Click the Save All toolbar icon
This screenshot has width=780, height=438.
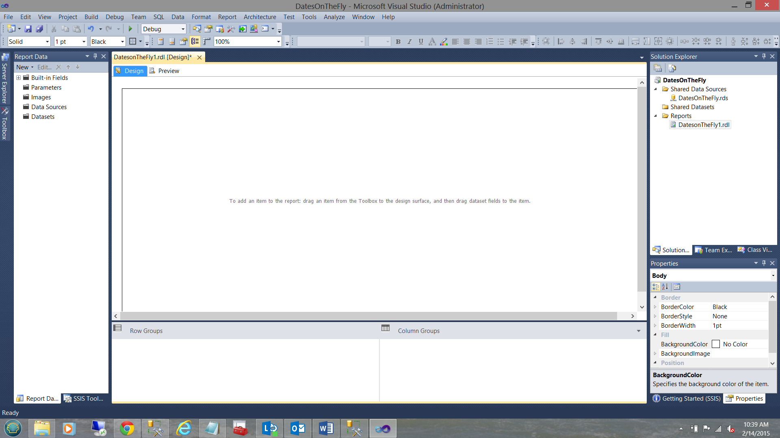39,29
